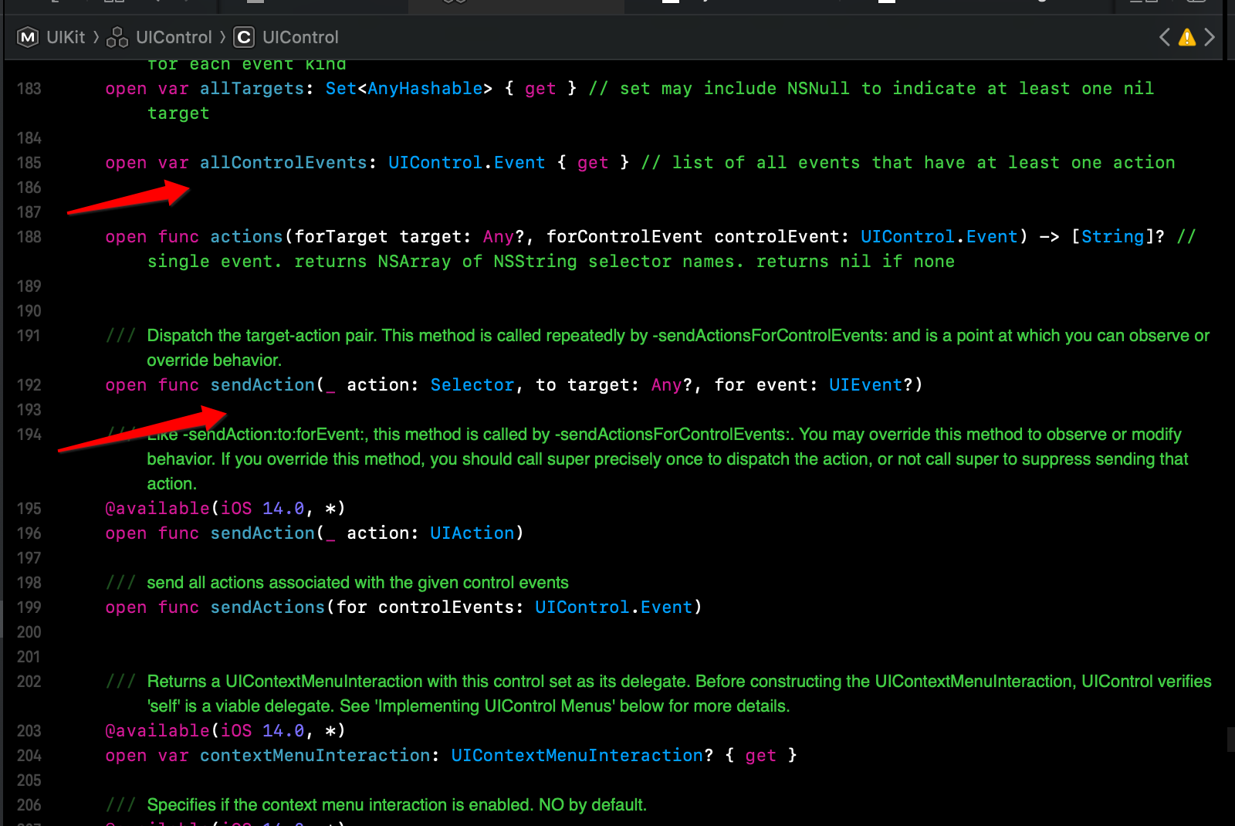The height and width of the screenshot is (826, 1235).
Task: Click the controlEvents parameter on line 199
Action: point(446,608)
